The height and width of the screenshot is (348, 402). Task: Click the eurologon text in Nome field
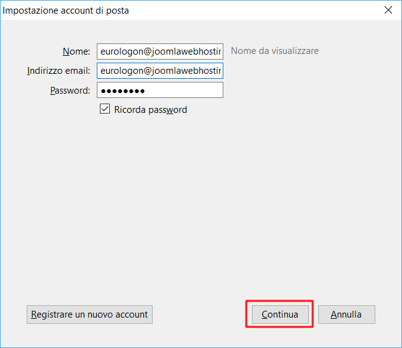coord(121,51)
